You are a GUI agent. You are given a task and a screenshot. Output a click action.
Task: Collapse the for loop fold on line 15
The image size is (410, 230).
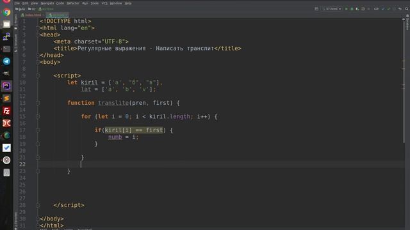point(38,116)
